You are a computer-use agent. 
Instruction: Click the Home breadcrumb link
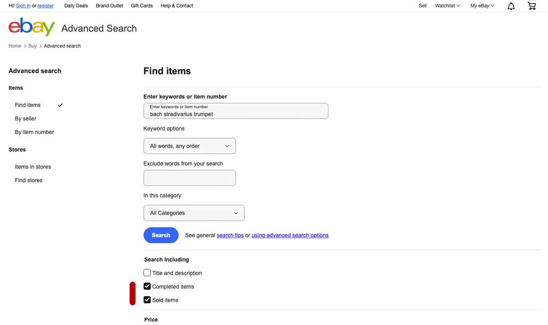coord(15,46)
